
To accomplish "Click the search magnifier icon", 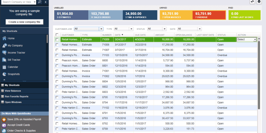I will [39, 2].
